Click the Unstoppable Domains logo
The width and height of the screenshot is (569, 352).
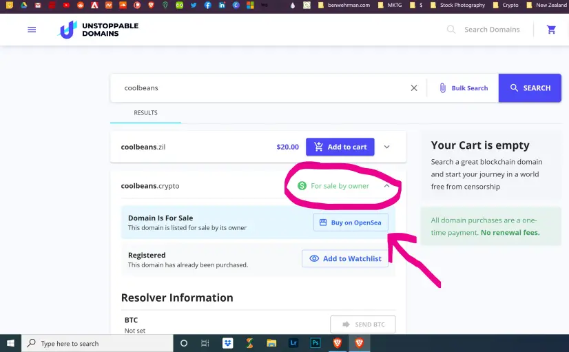[x=98, y=30]
